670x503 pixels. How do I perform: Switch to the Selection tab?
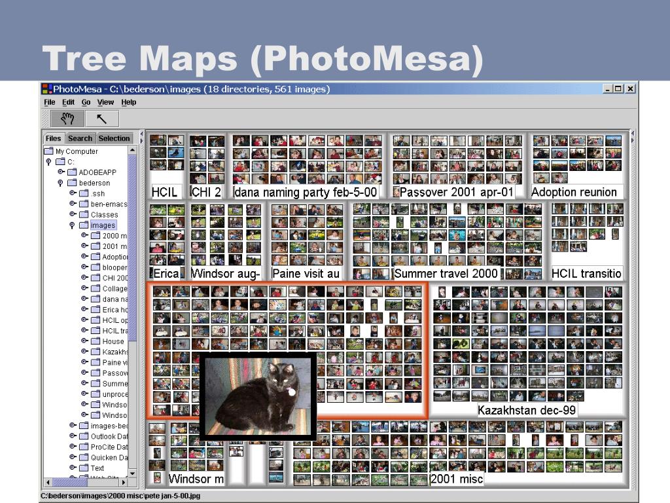click(114, 138)
